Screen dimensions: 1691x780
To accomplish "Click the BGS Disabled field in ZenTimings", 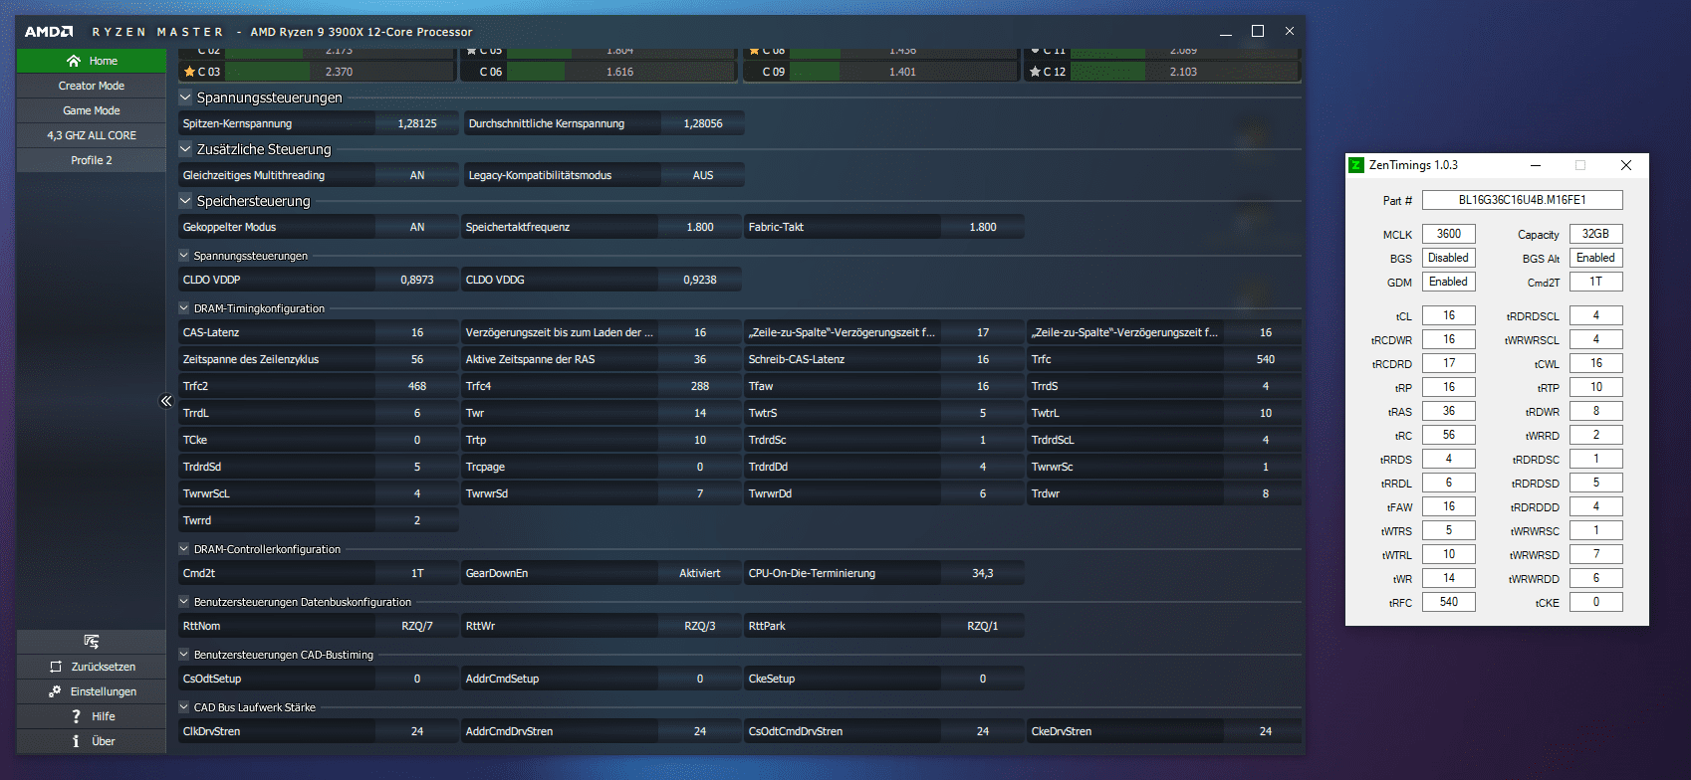I will point(1449,258).
